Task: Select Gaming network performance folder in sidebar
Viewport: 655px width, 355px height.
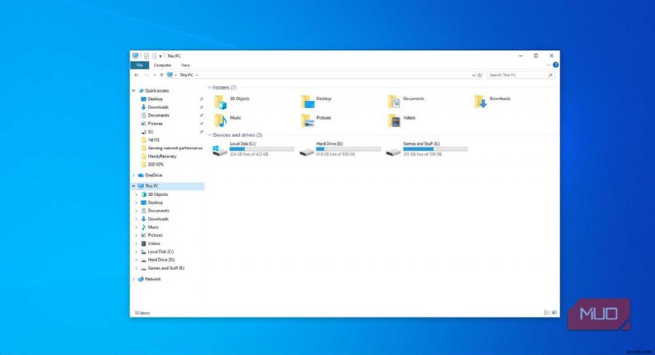Action: tap(174, 148)
